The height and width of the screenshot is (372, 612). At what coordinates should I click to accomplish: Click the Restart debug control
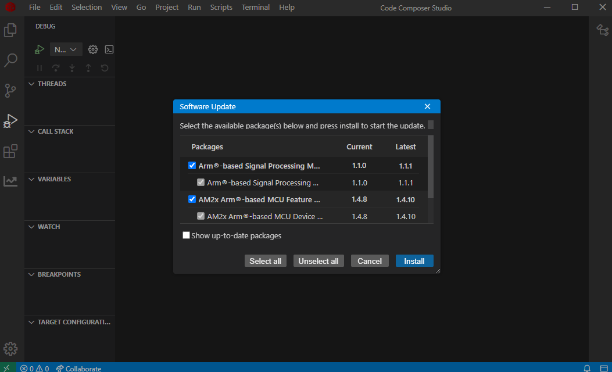pyautogui.click(x=105, y=68)
